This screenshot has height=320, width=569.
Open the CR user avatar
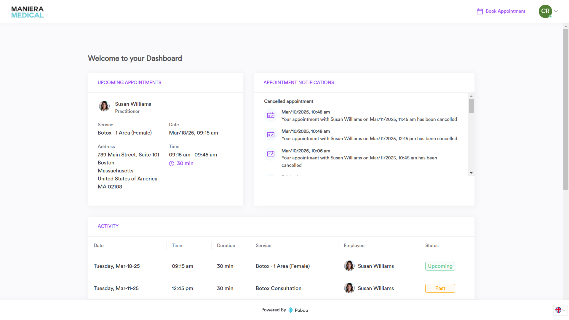click(x=545, y=11)
